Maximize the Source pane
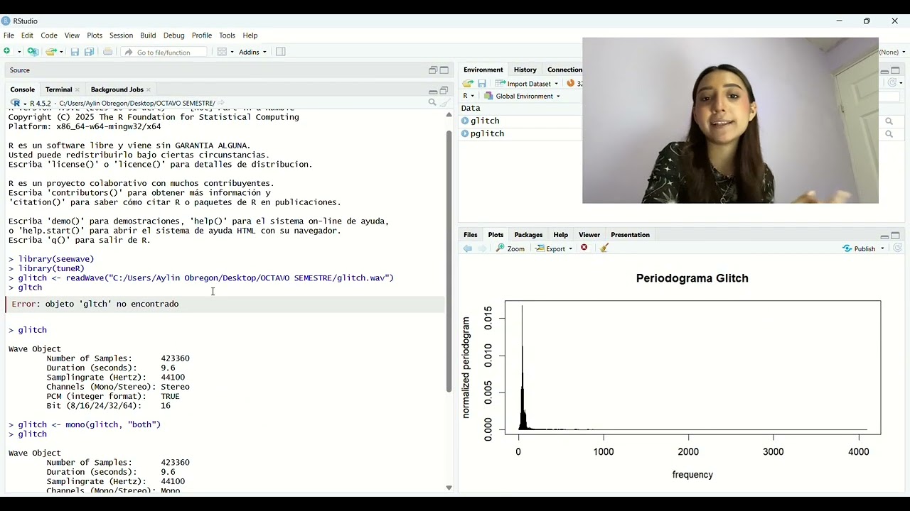The height and width of the screenshot is (511, 910). coord(444,70)
